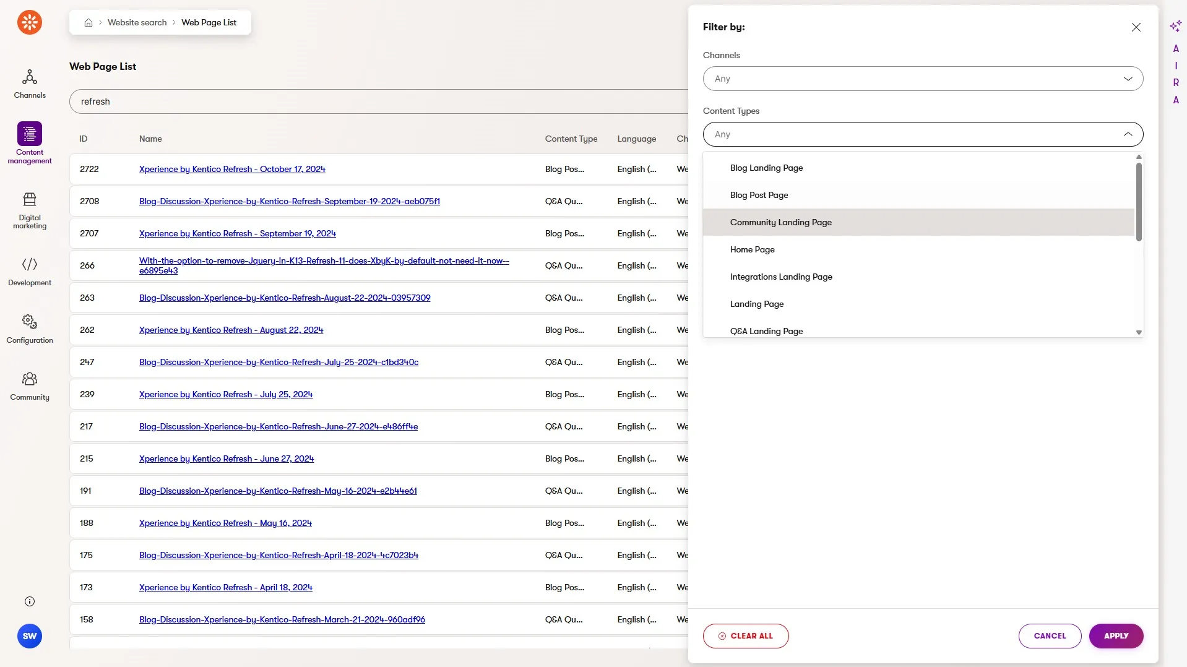
Task: Open Xperience by Kentico Refresh - May 16, 2024
Action: [x=225, y=523]
